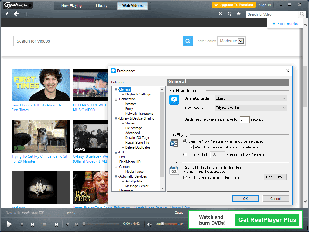The height and width of the screenshot is (232, 309).
Task: Select Network Transports in category tree
Action: [x=139, y=114]
